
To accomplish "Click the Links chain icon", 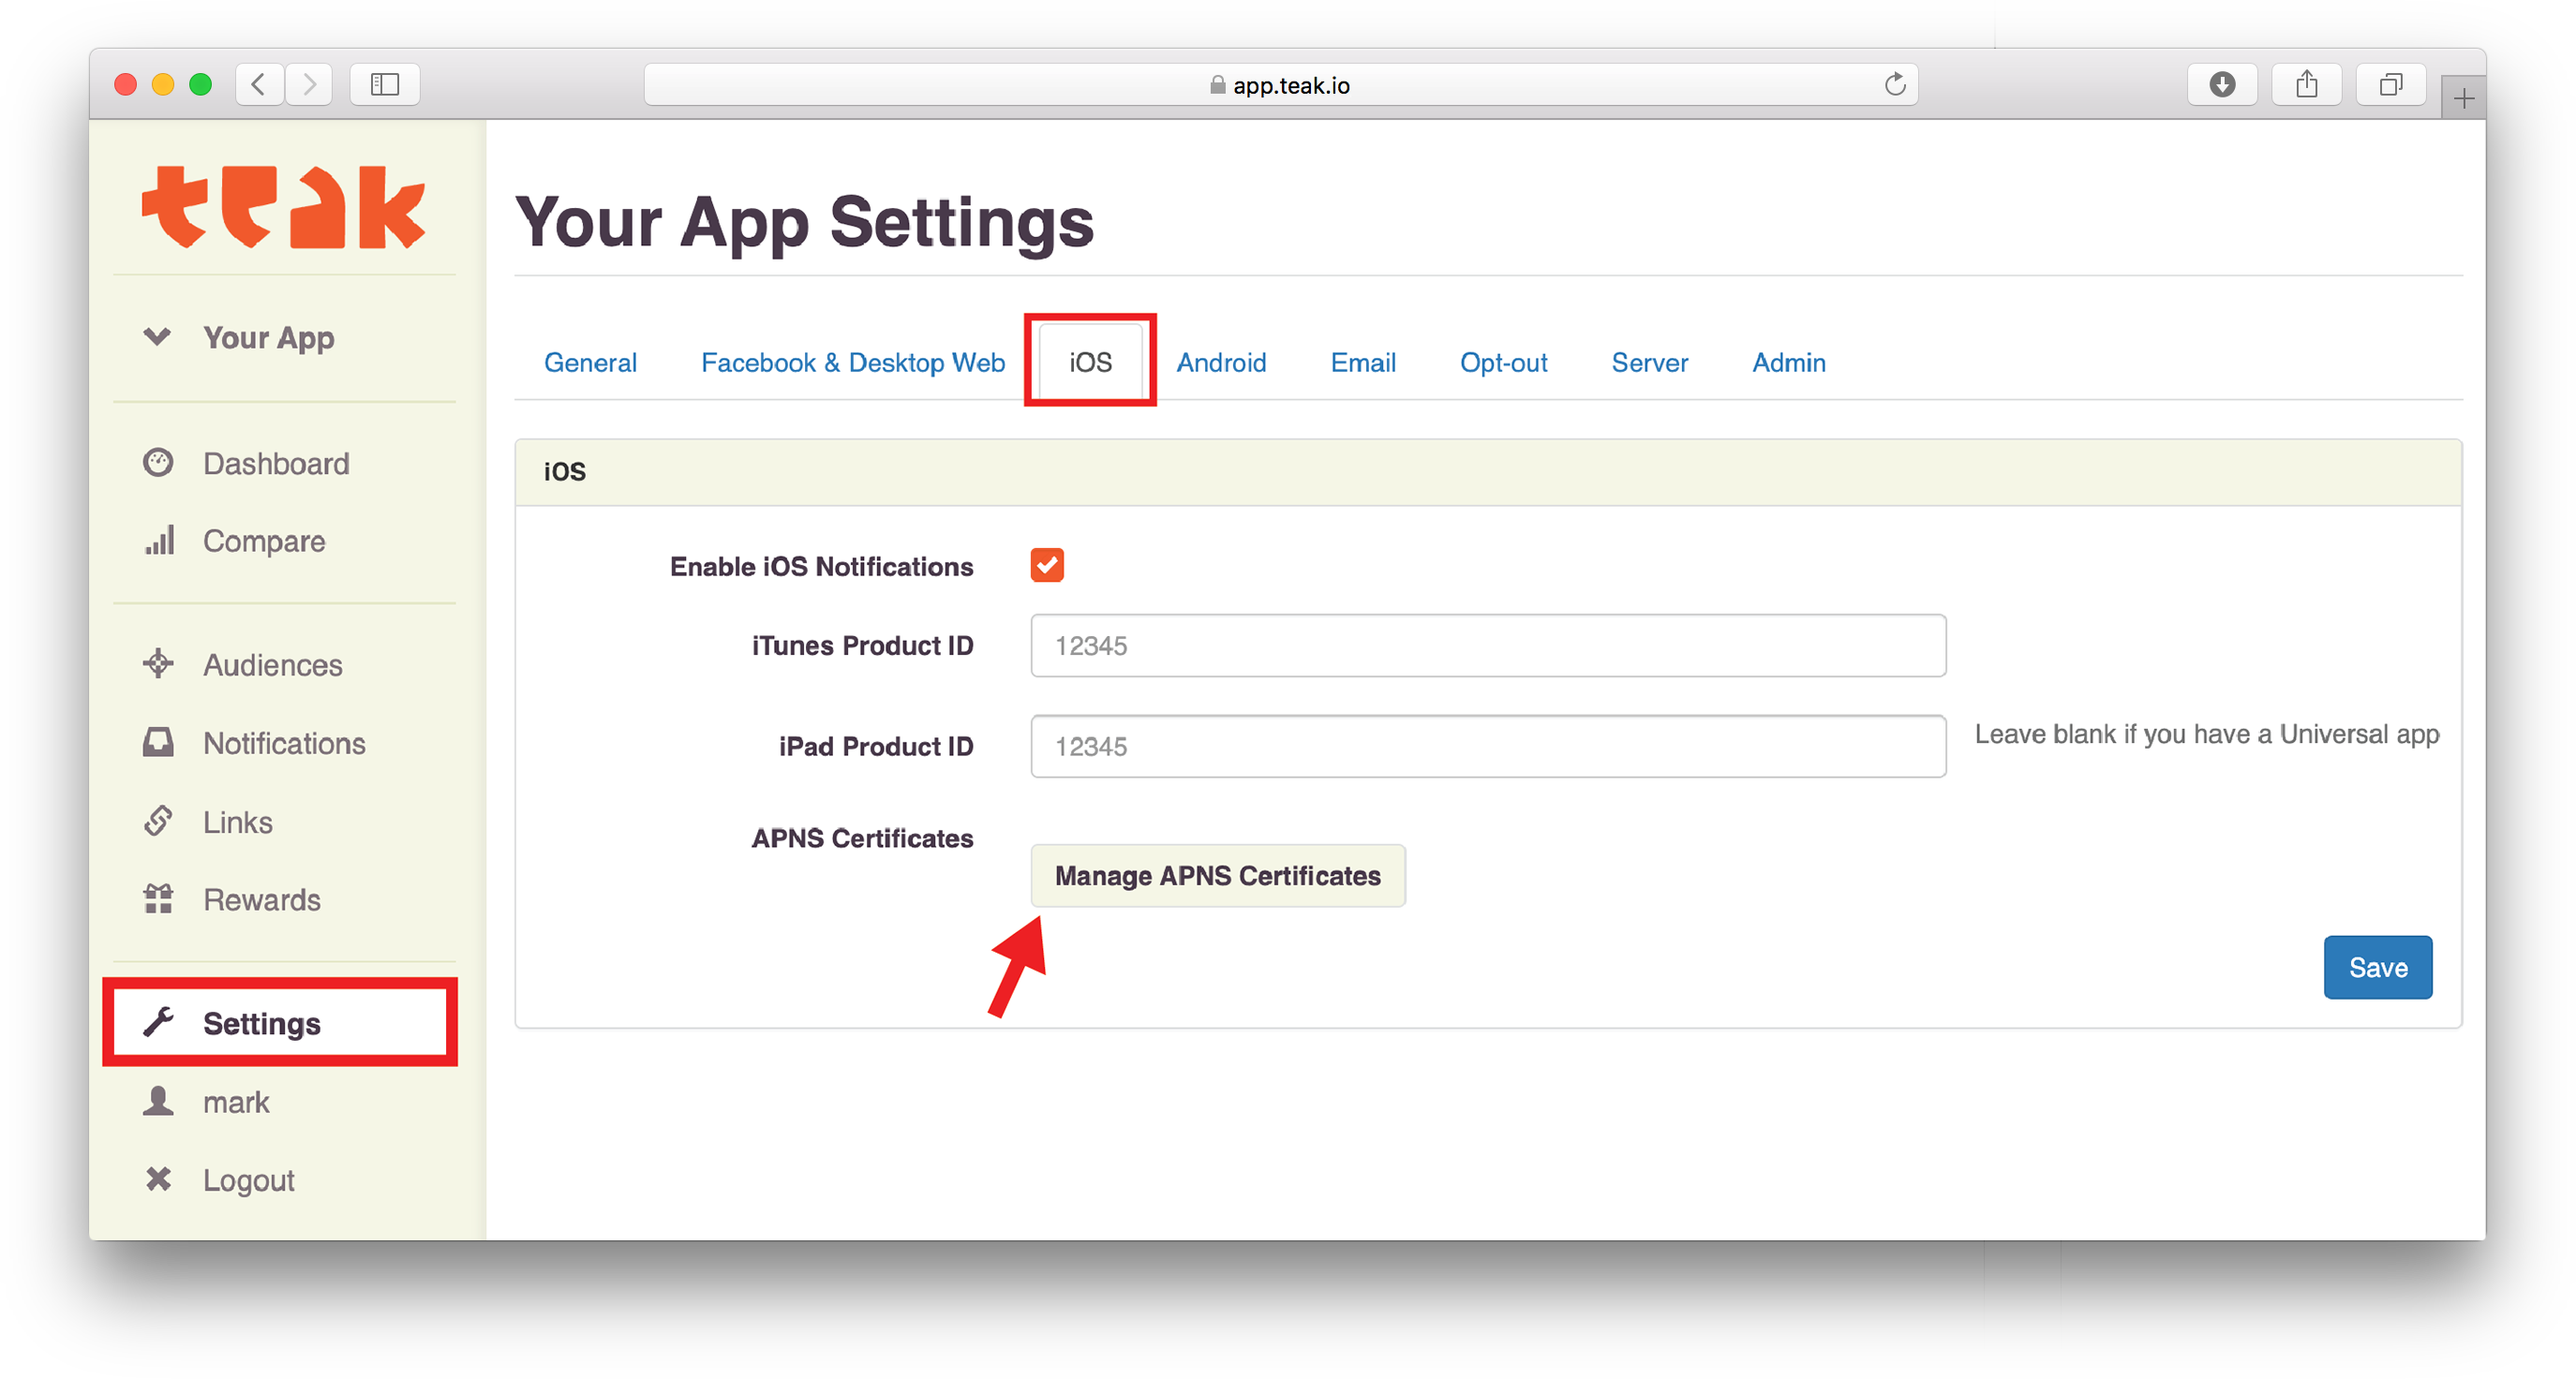I will tap(158, 821).
